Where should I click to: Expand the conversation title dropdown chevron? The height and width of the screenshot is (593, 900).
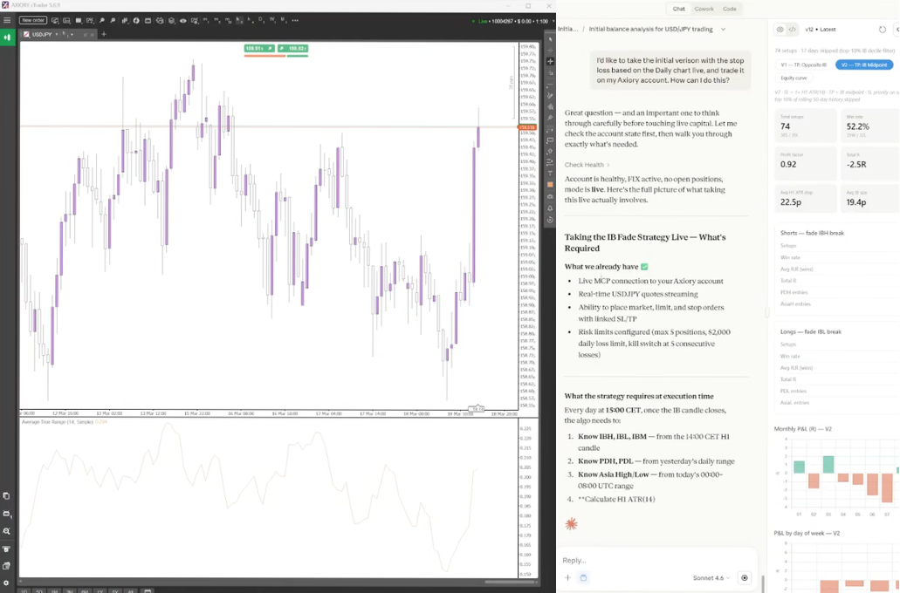click(723, 29)
